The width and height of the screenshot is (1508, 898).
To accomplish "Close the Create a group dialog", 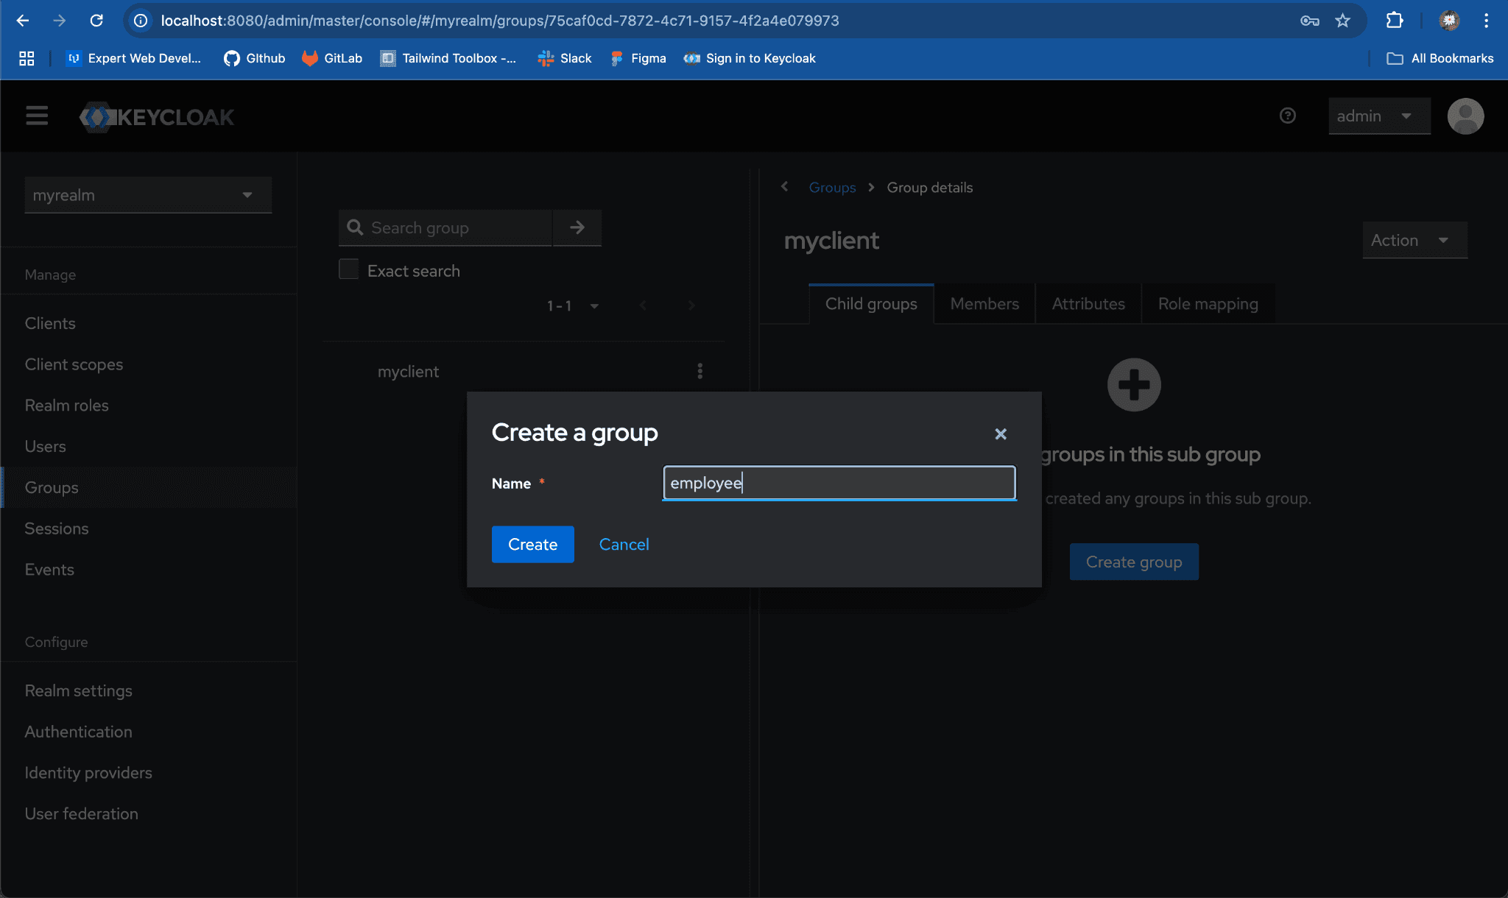I will click(1000, 434).
